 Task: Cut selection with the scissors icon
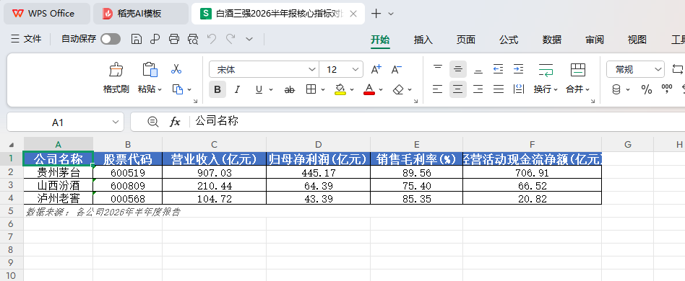176,69
